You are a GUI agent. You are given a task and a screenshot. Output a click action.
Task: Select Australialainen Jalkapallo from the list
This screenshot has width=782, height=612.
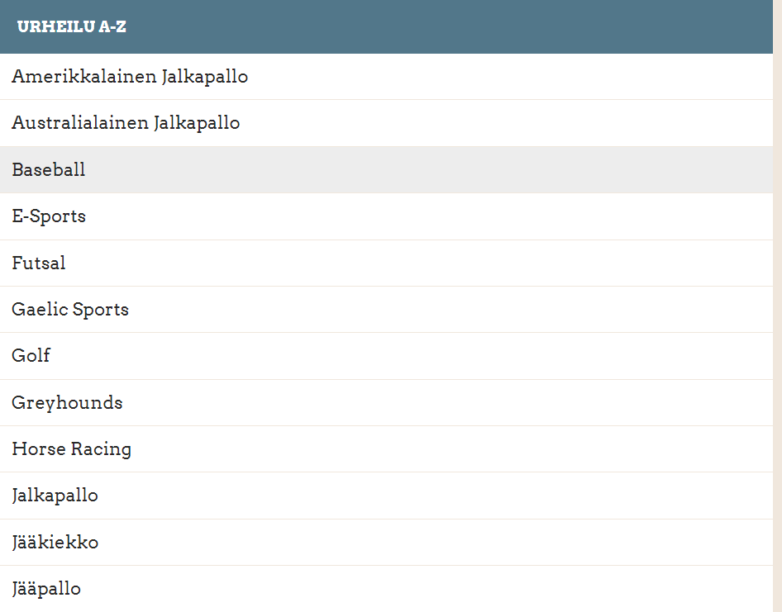126,123
